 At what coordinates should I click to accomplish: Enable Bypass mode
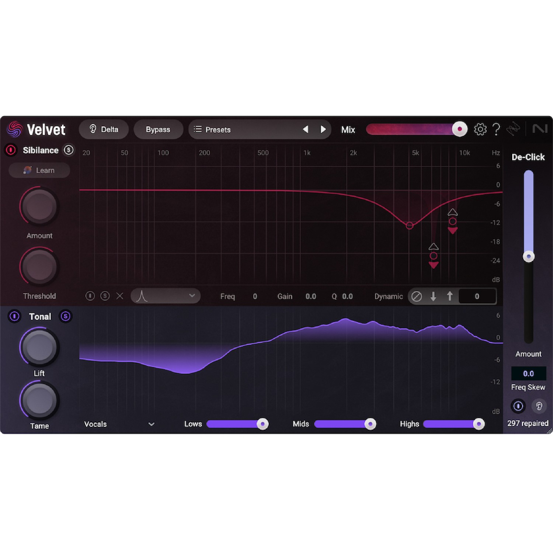click(158, 129)
